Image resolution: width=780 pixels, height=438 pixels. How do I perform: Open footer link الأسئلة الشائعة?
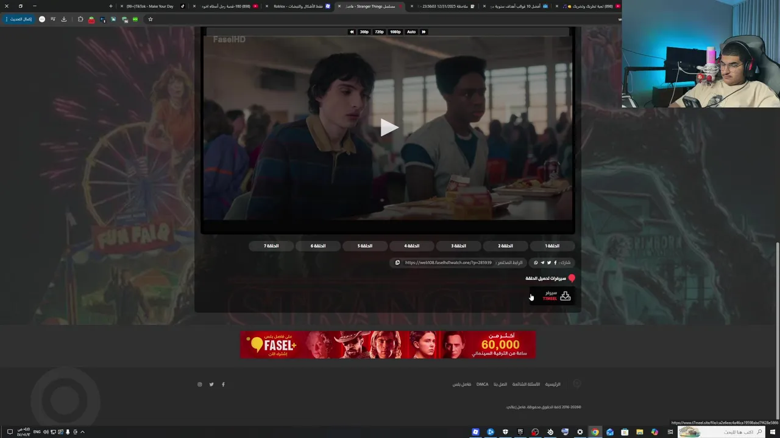pyautogui.click(x=526, y=384)
